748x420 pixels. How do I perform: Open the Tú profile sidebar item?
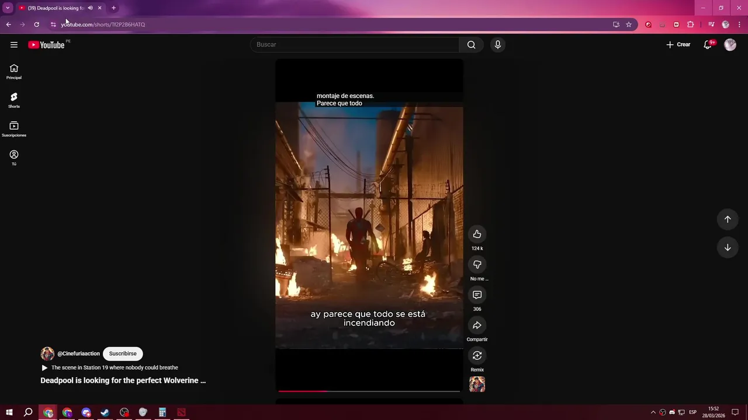[x=14, y=157]
